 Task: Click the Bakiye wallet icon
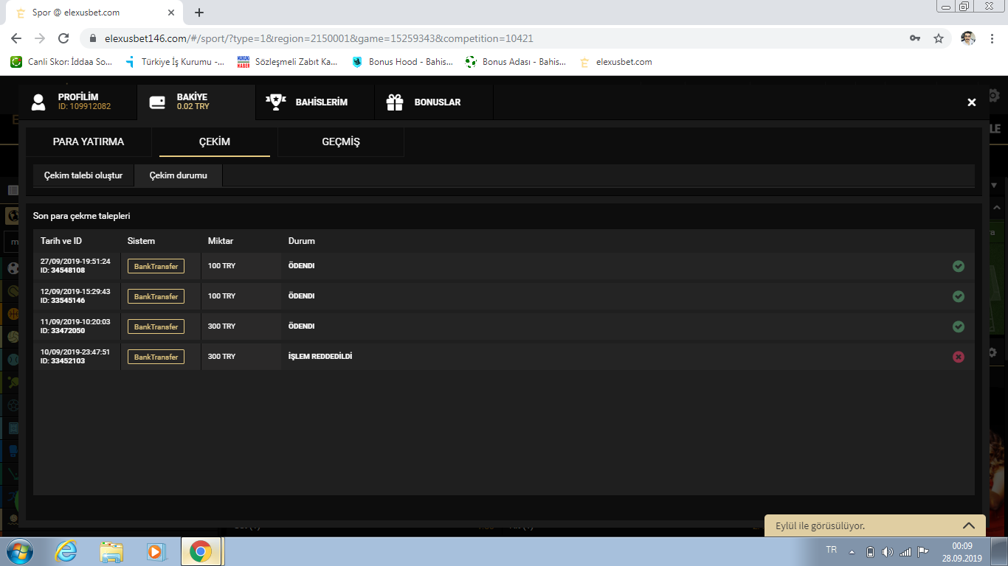point(157,102)
